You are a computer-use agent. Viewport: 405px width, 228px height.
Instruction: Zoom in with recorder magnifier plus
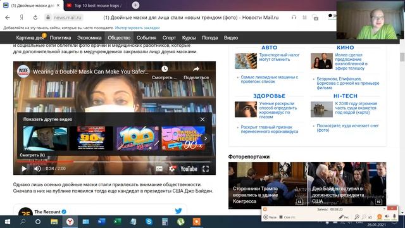click(357, 217)
